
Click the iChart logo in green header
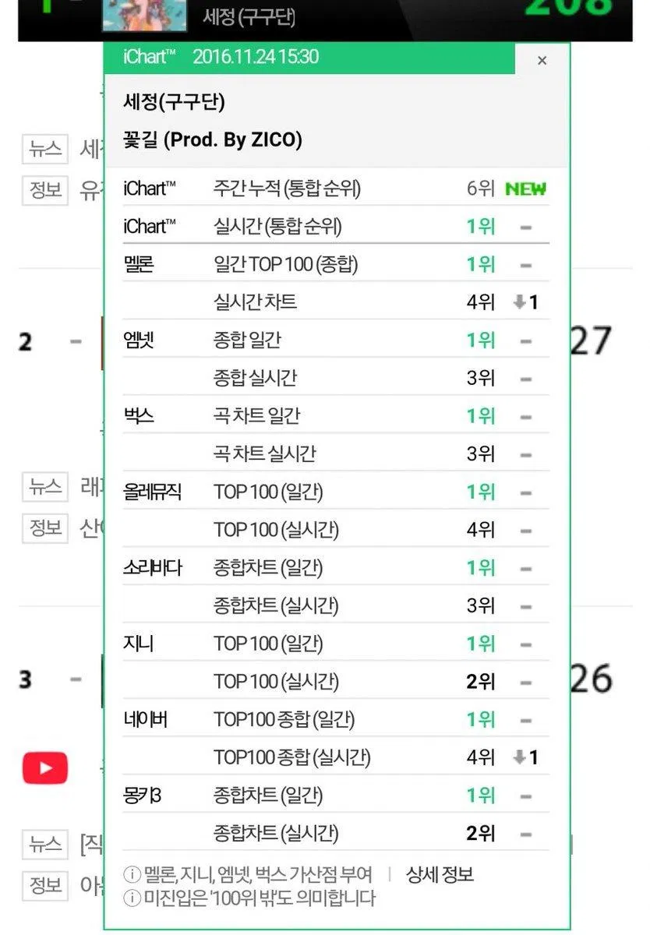click(x=150, y=57)
